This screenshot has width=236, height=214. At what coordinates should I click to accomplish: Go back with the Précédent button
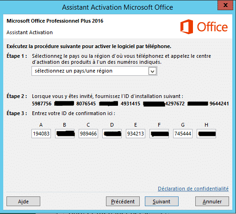click(123, 202)
